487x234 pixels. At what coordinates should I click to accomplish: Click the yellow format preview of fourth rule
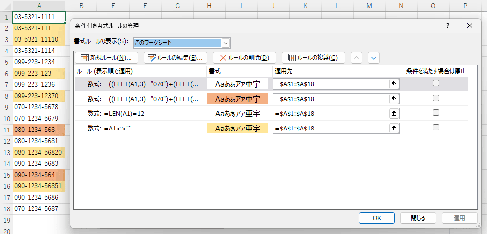pyautogui.click(x=237, y=128)
